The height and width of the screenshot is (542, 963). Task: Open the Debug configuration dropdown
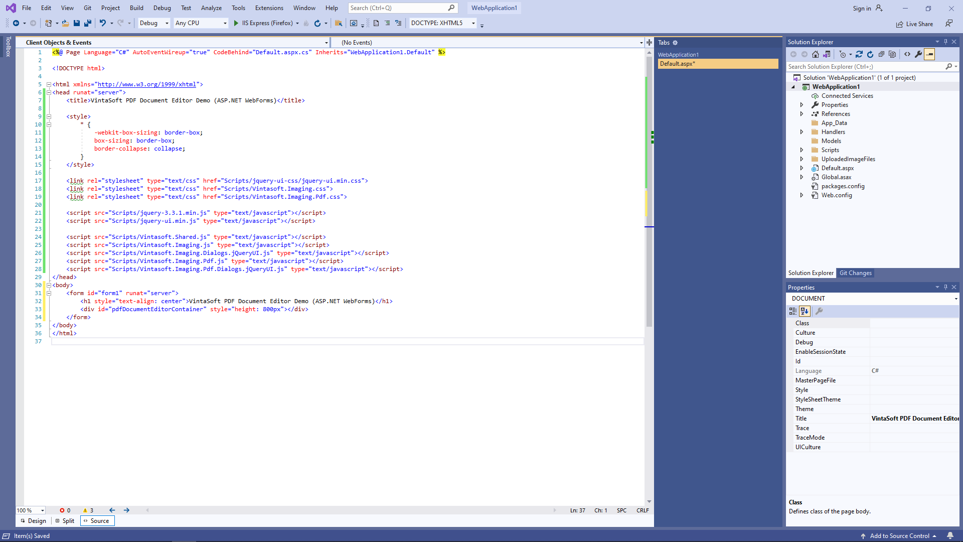click(154, 23)
